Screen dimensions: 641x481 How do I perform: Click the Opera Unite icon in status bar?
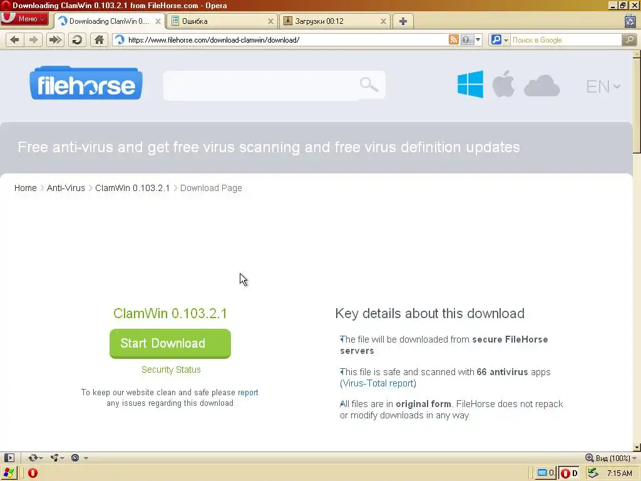coord(54,458)
